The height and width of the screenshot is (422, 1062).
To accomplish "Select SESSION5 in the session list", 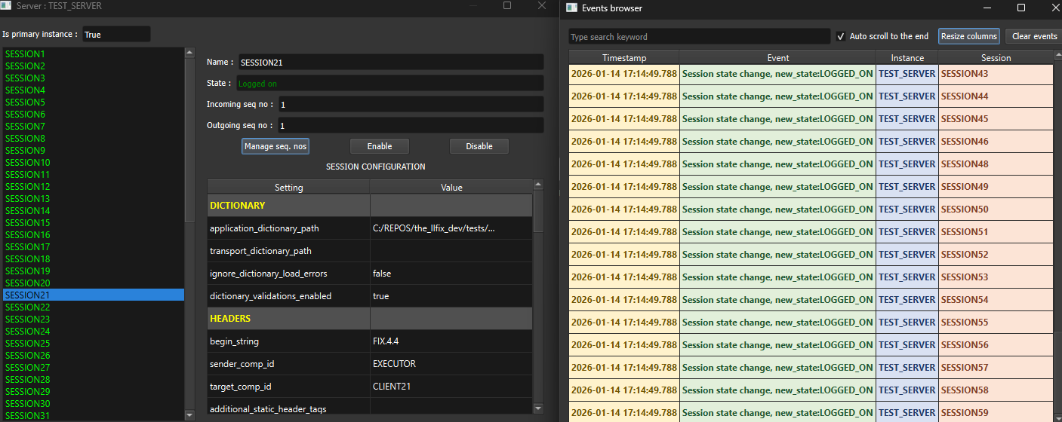I will coord(26,102).
